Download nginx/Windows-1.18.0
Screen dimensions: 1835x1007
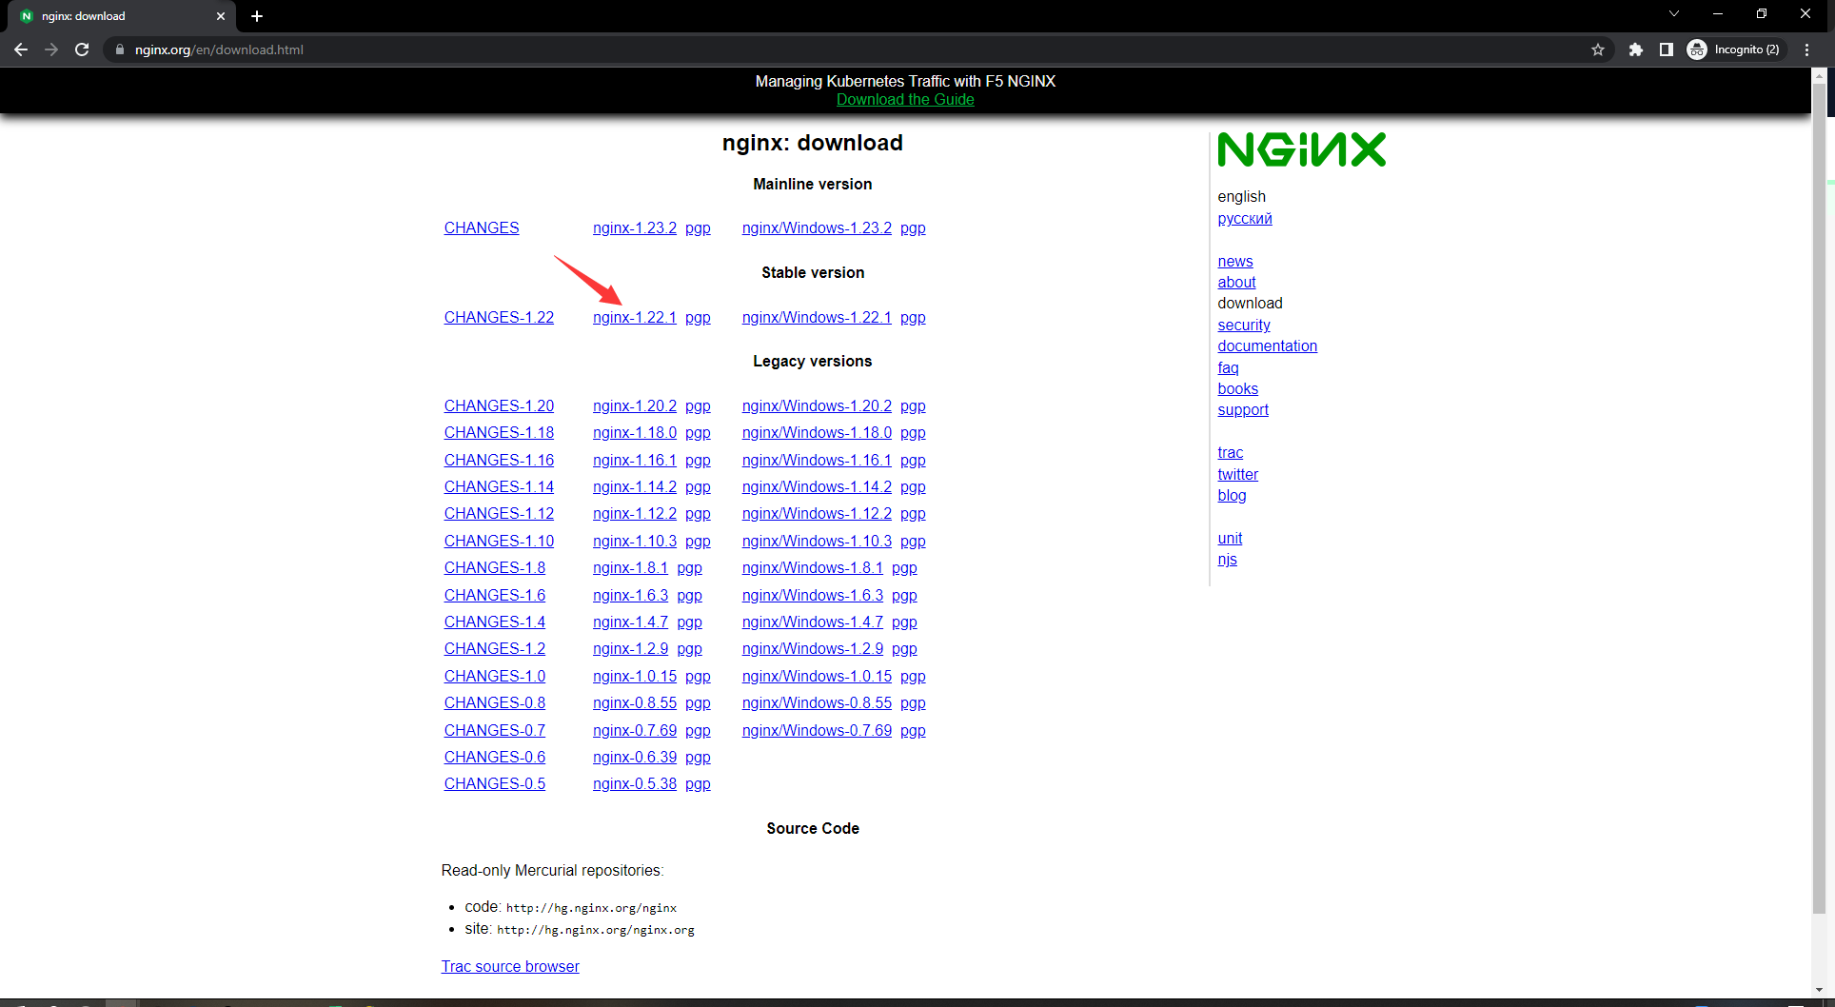[x=817, y=432]
